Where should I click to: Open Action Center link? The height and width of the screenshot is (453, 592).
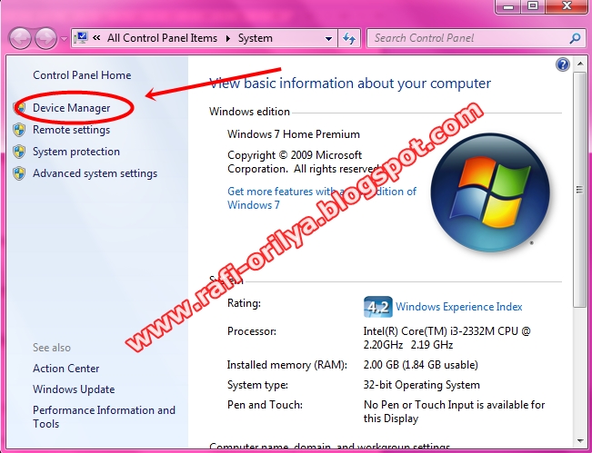(x=66, y=369)
